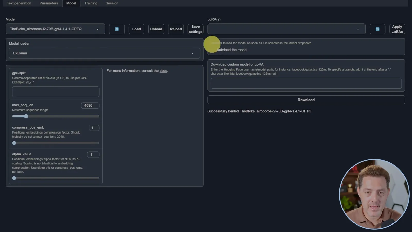412x232 pixels.
Task: Edit the compress_pos_emb number box
Action: tap(94, 128)
